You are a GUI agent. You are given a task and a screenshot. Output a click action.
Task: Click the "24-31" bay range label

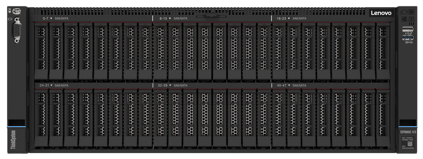pos(44,85)
